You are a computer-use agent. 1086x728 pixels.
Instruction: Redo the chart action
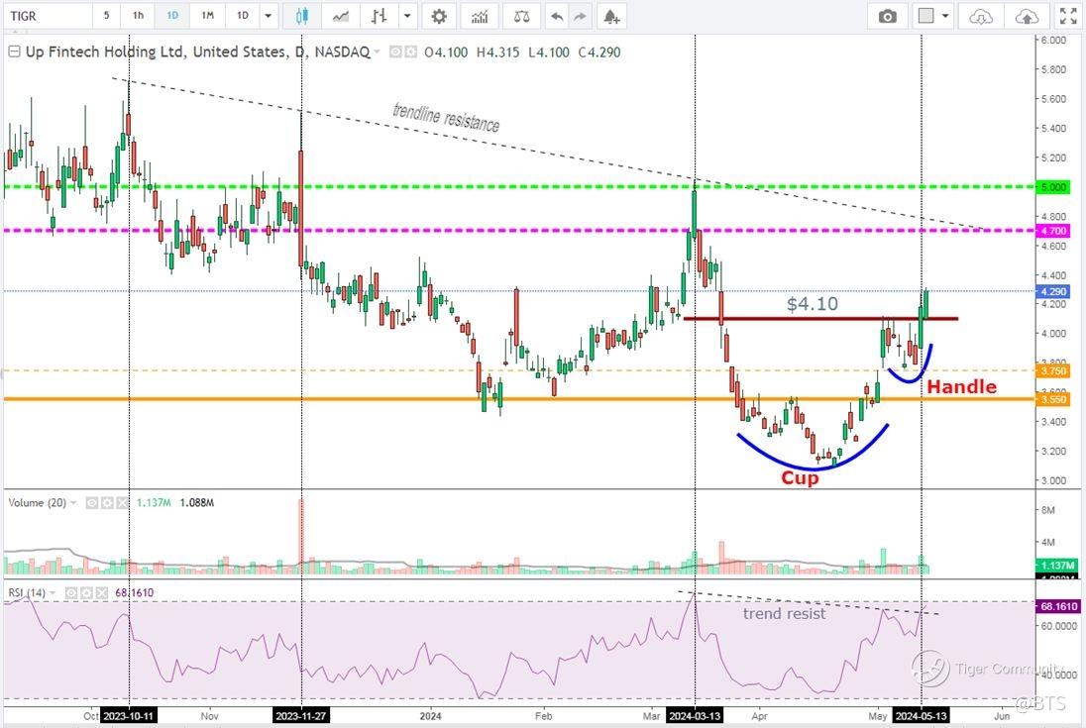coord(580,16)
